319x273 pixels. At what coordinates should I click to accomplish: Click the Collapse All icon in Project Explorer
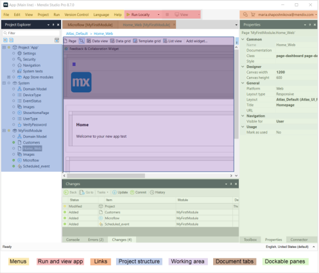point(11,40)
